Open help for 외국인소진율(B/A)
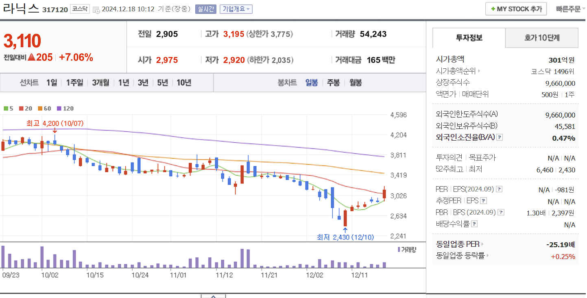Screen dimensions: 587x298 [499, 137]
